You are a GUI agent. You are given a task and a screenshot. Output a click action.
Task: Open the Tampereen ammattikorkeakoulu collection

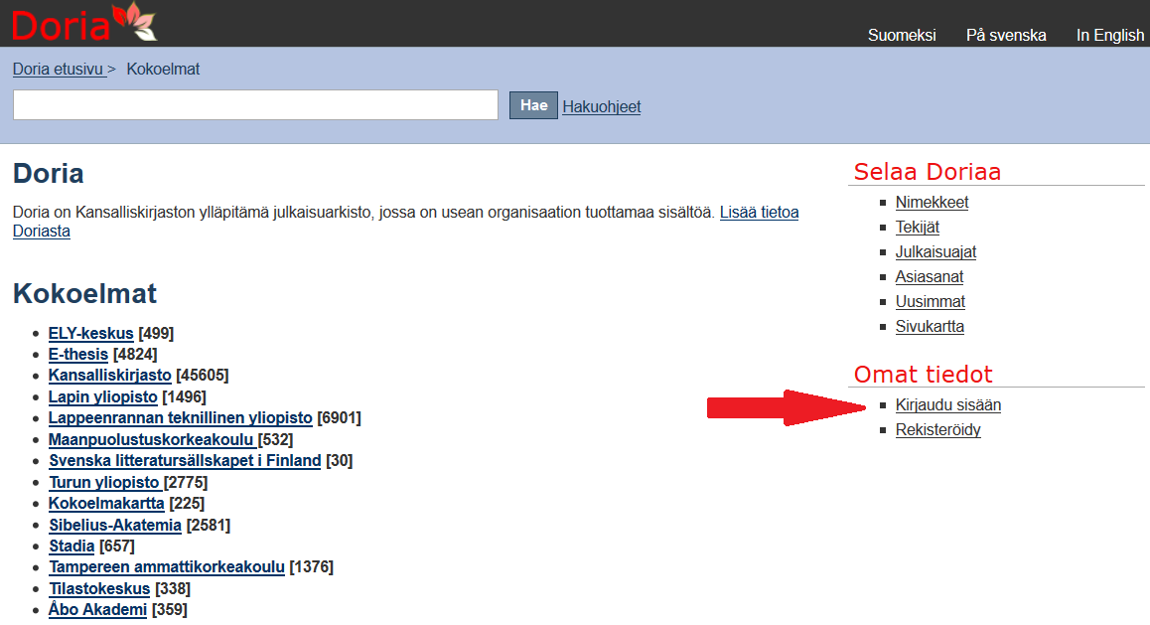(x=167, y=567)
